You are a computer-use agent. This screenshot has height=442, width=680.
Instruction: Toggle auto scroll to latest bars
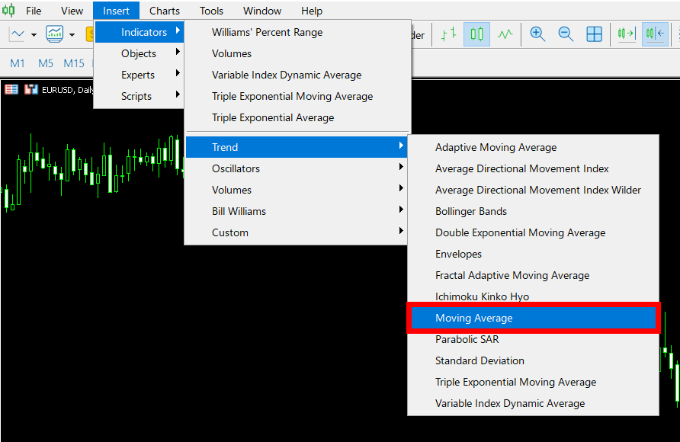pos(627,34)
